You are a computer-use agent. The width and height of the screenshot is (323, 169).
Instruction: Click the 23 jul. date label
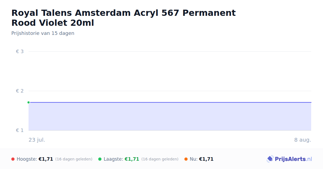37,140
